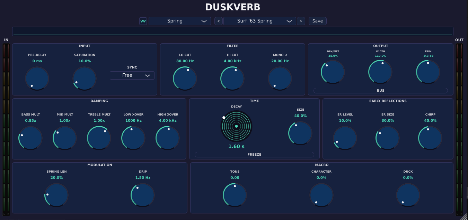
Task: Click the OUT level meter
Action: pyautogui.click(x=459, y=129)
